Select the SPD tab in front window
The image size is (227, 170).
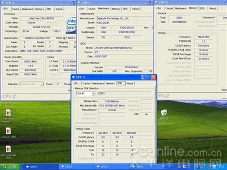121,83
